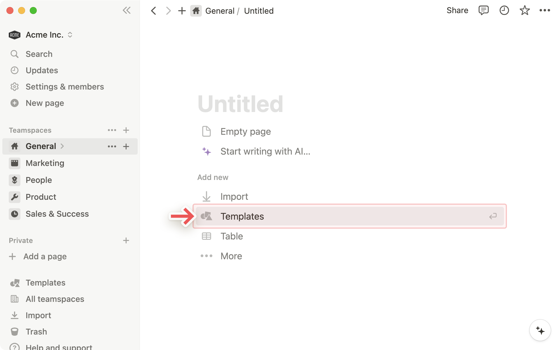This screenshot has width=560, height=350.
Task: Open Marketing teamspace in sidebar
Action: coord(45,163)
